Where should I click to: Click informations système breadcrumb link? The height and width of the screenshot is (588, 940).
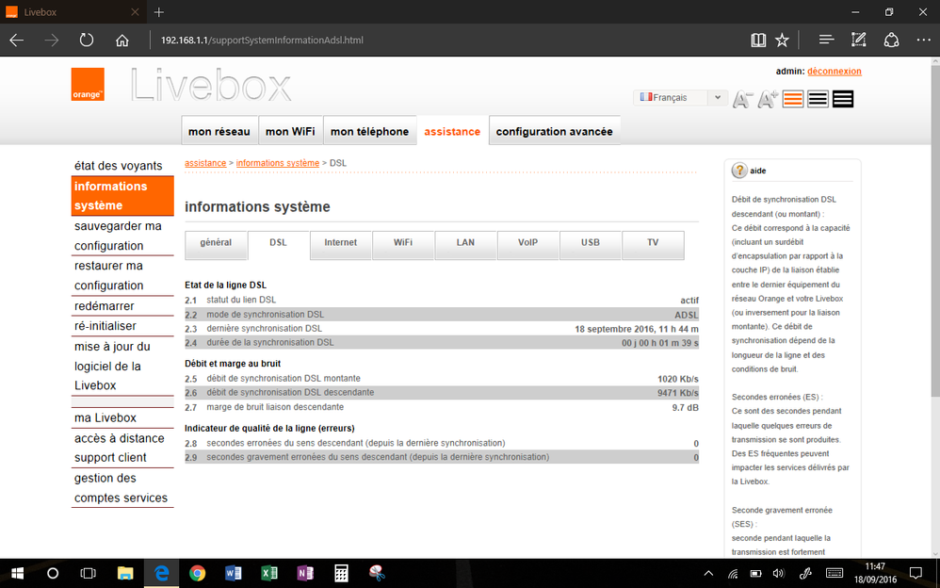tap(278, 163)
